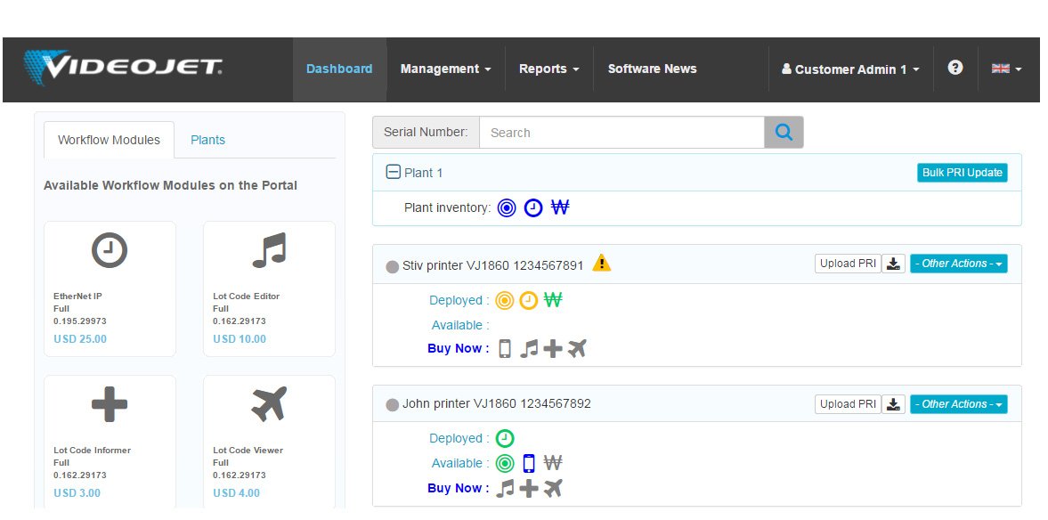This screenshot has height=520, width=1048.
Task: Open the Management dropdown menu
Action: point(446,69)
